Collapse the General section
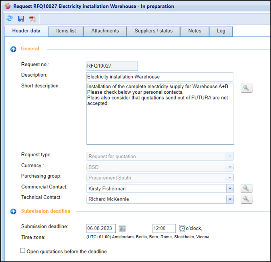Viewport: 271px width, 262px height. [13, 49]
